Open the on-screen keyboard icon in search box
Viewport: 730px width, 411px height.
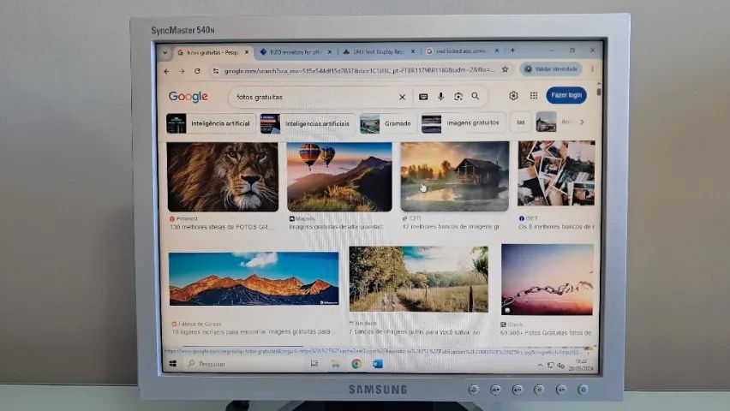point(423,97)
